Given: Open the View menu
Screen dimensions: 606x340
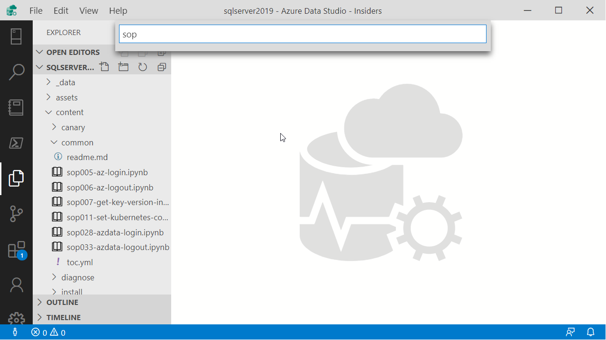Looking at the screenshot, I should pos(88,10).
